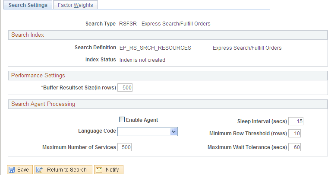Click the Maximum Wait Tolerance field
The image size is (331, 175).
pos(294,147)
